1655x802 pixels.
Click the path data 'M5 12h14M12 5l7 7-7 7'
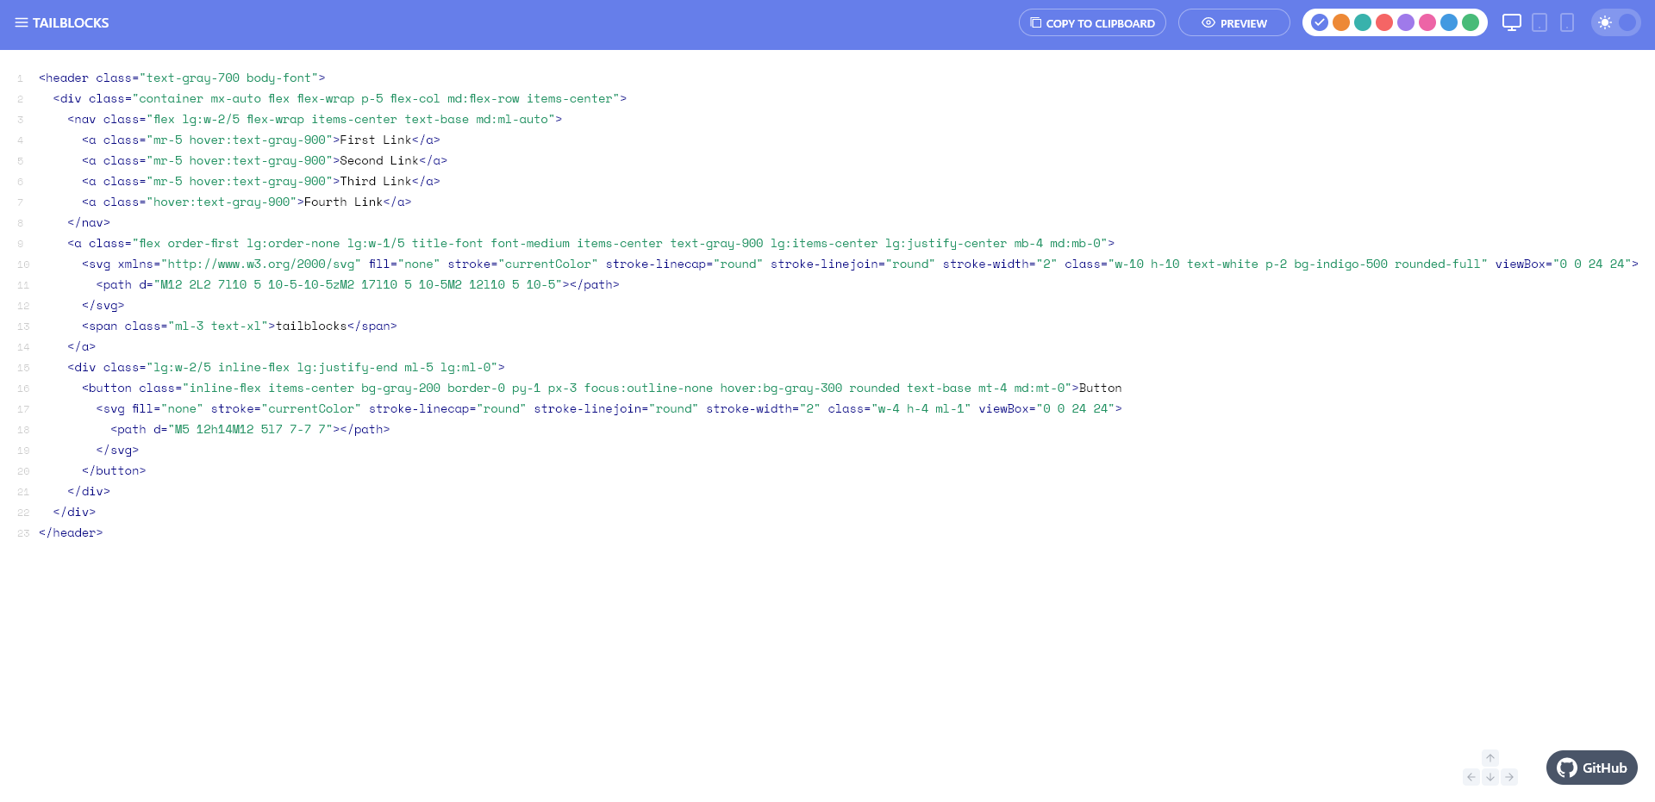pos(250,429)
